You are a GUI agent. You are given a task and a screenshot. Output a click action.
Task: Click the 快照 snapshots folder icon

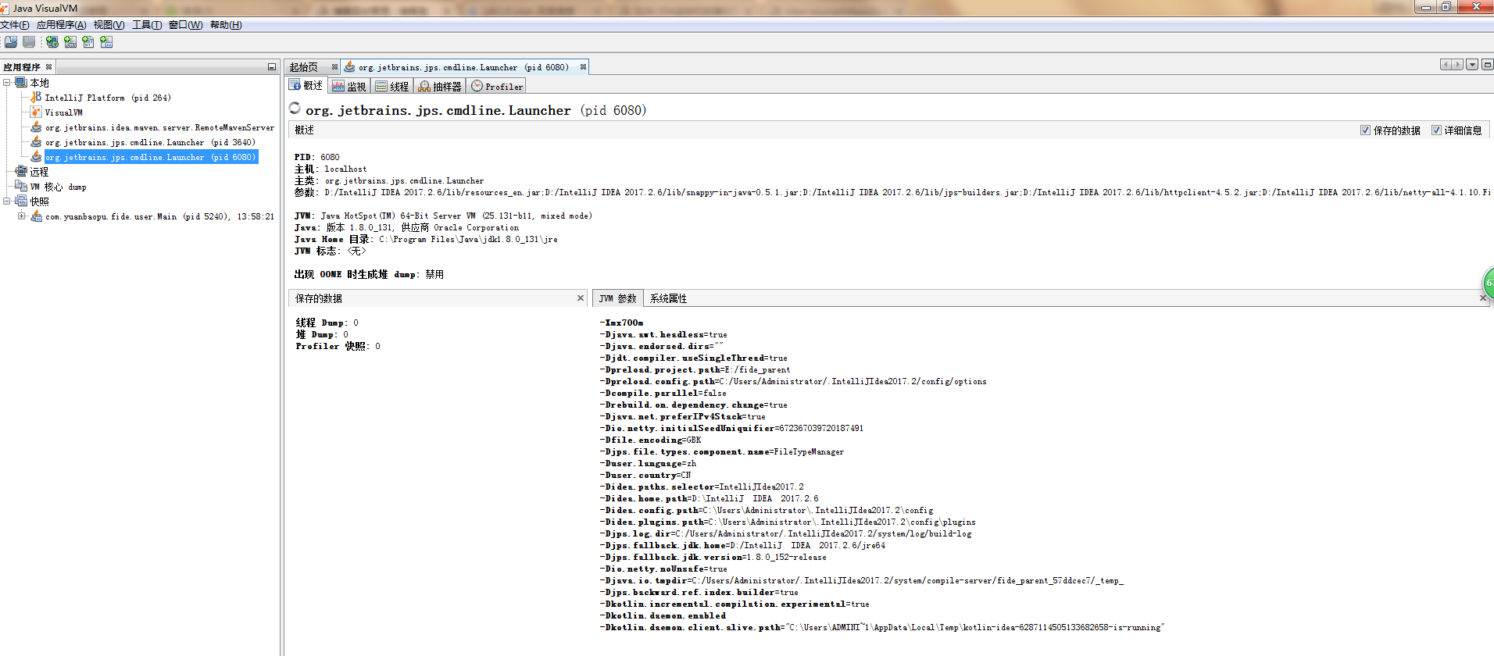(21, 201)
